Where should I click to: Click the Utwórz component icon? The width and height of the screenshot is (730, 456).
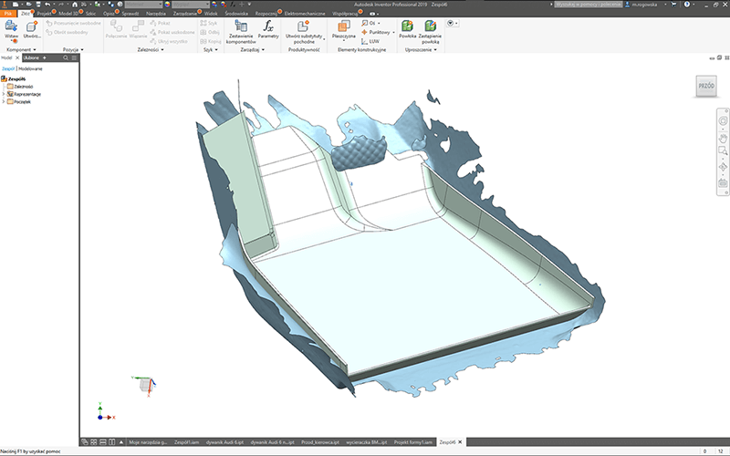(32, 27)
